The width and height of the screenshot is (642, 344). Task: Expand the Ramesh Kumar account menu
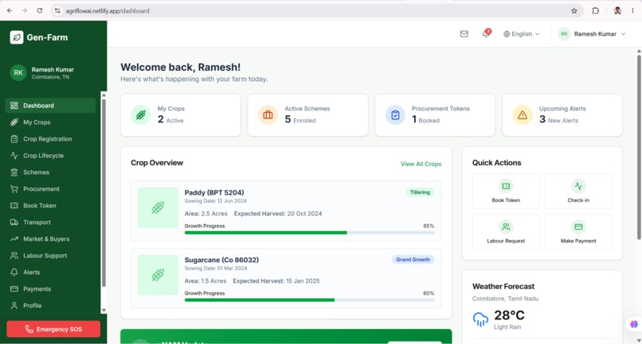[x=592, y=34]
